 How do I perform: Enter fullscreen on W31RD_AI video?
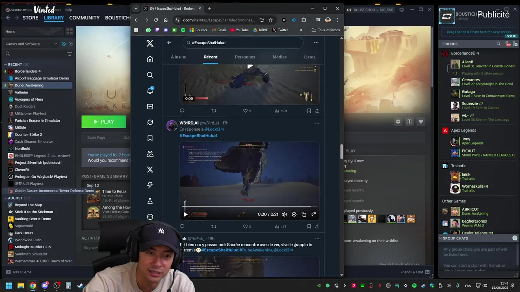(314, 214)
